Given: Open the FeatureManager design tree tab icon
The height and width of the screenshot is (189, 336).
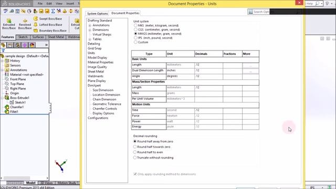Looking at the screenshot, I should pos(3,45).
